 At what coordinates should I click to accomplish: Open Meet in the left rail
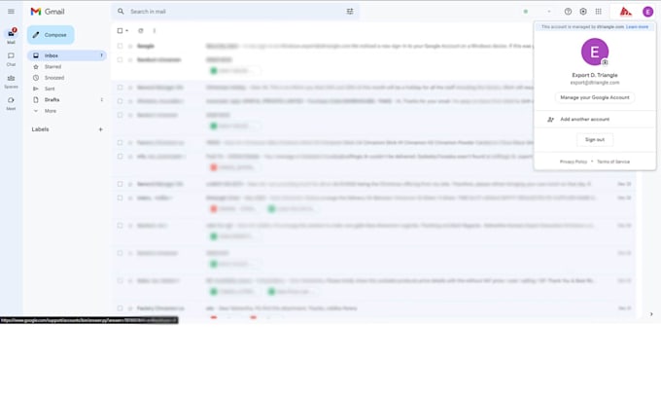click(11, 103)
